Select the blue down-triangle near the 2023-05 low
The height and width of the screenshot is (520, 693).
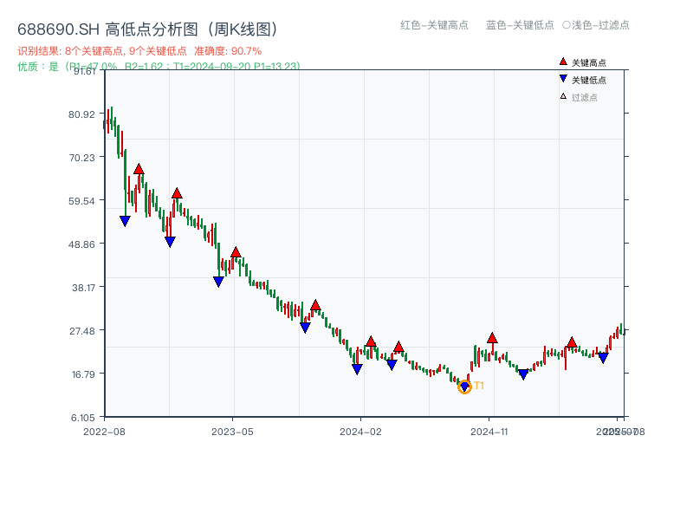pos(217,279)
